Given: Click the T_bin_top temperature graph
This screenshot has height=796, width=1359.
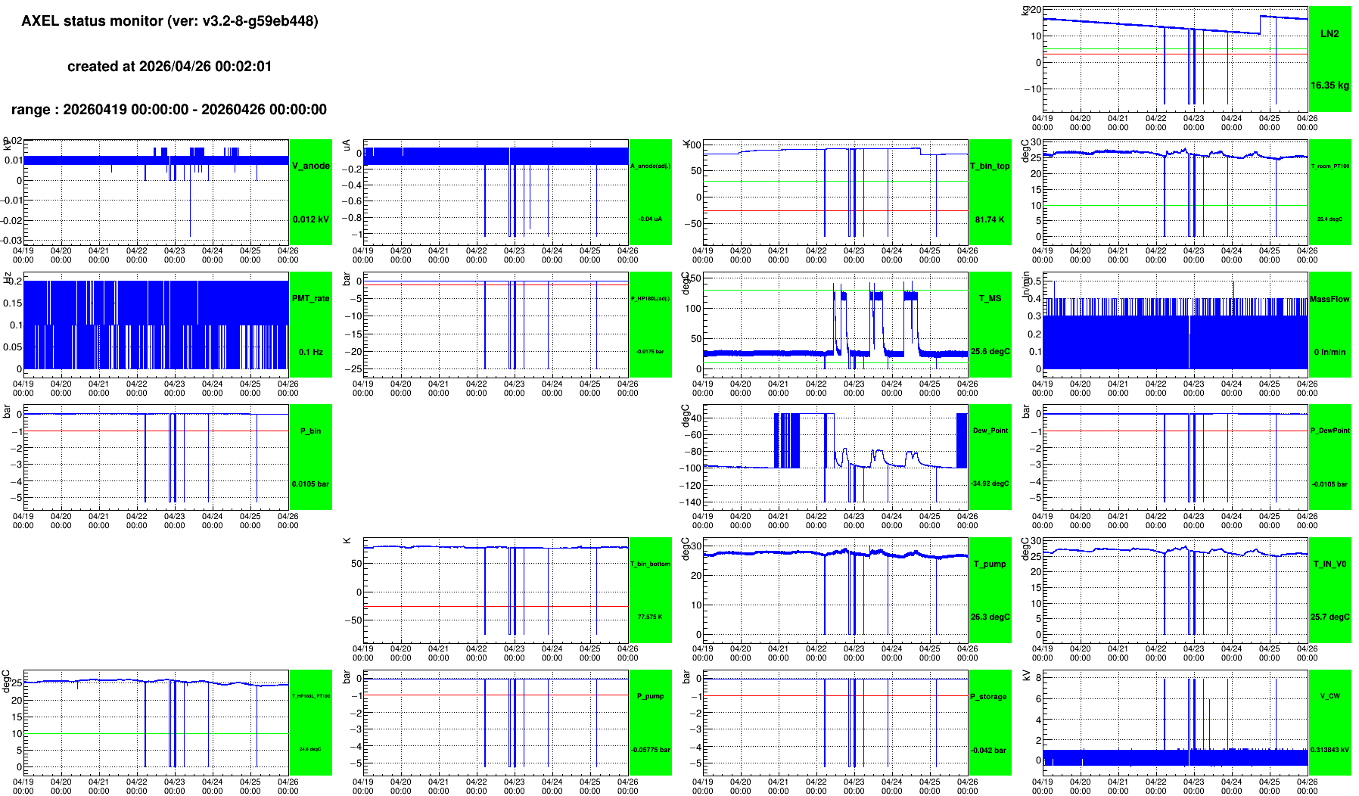Looking at the screenshot, I should pyautogui.click(x=835, y=192).
